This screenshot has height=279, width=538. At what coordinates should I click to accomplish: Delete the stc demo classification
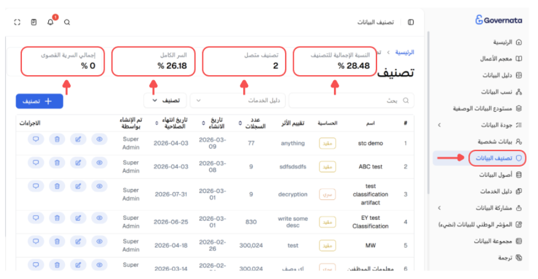point(57,139)
